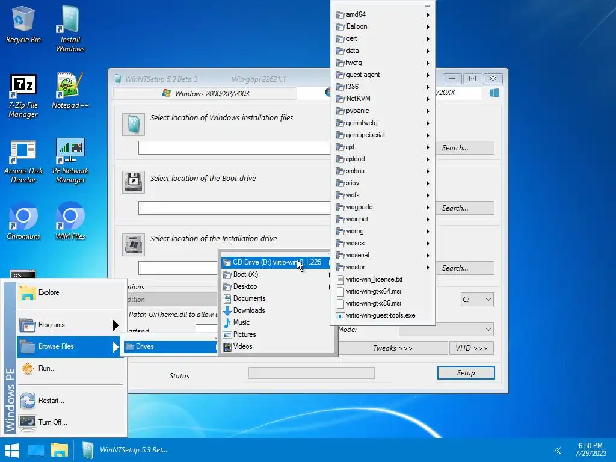Open File Explorer from the taskbar
This screenshot has height=462, width=616.
point(60,450)
